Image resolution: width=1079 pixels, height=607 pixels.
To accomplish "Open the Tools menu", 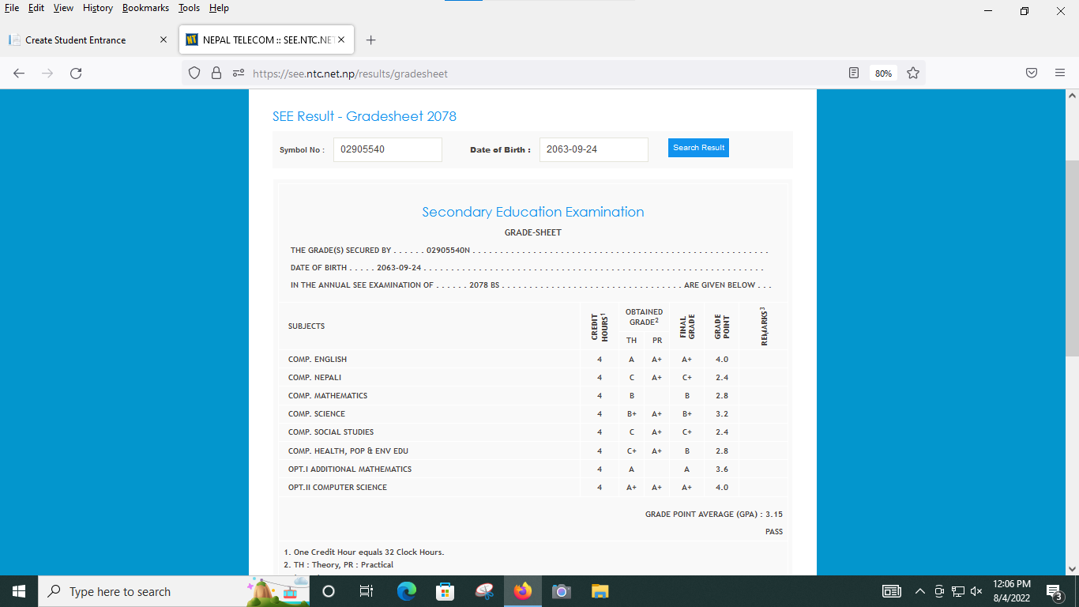I will (x=189, y=8).
